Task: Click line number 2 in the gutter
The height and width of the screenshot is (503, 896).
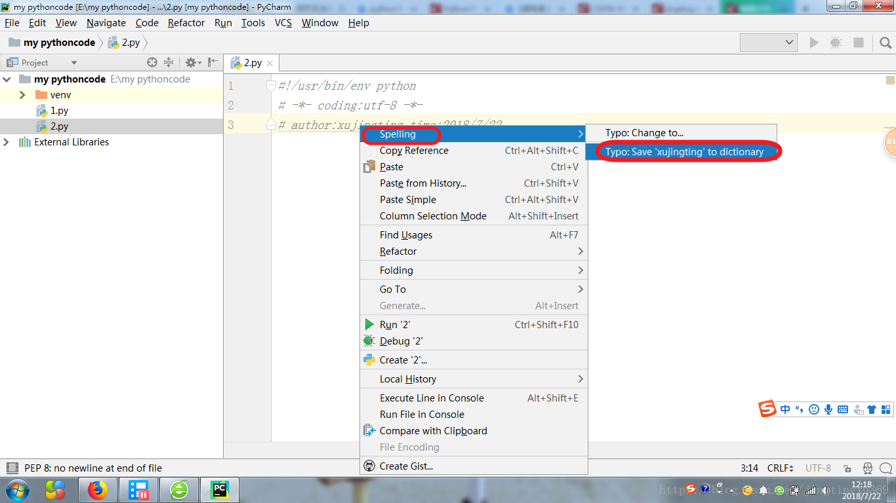Action: point(231,105)
